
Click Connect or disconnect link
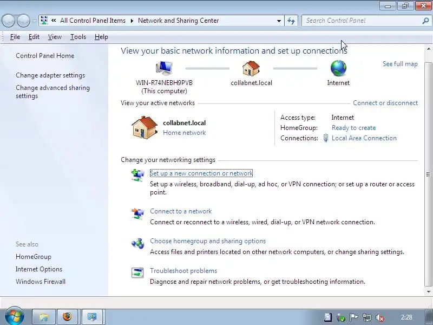point(385,103)
